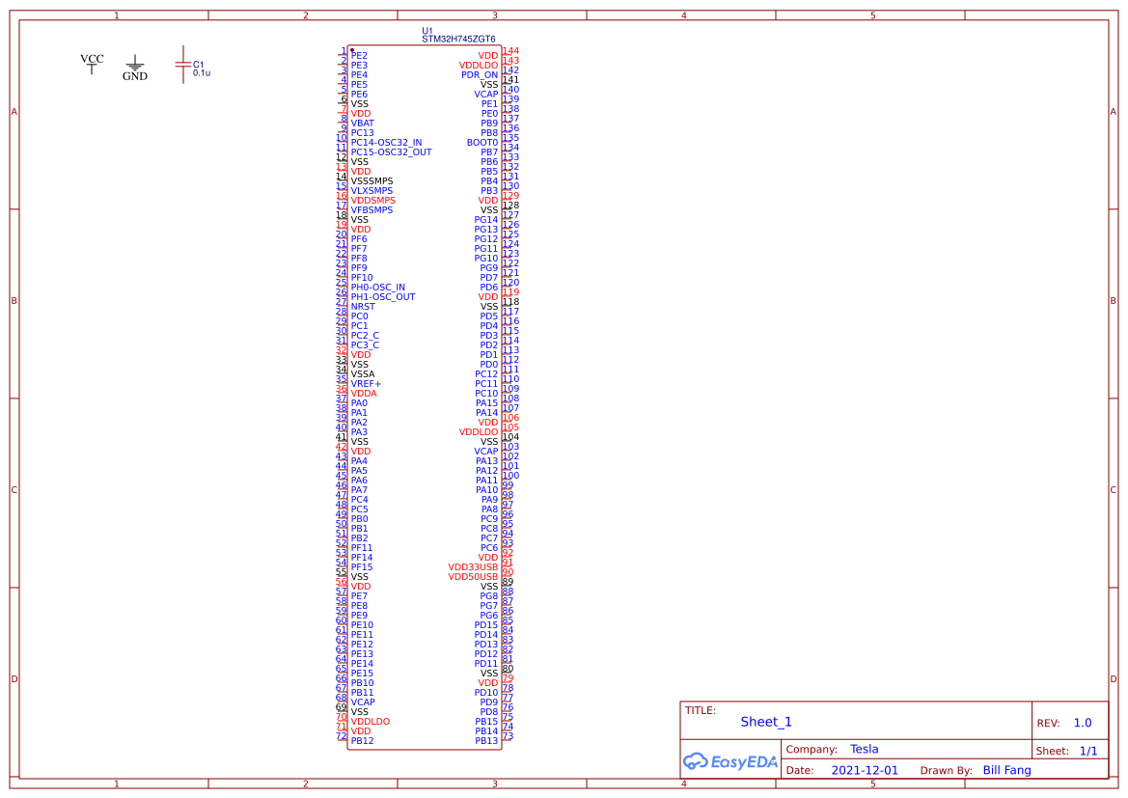Viewport: 1128px width, 798px height.
Task: Click the PC15-OSC32_OUT pin label
Action: (x=392, y=151)
